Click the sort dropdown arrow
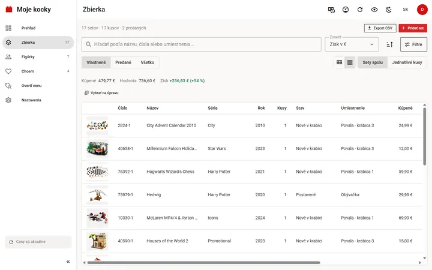 coord(371,44)
